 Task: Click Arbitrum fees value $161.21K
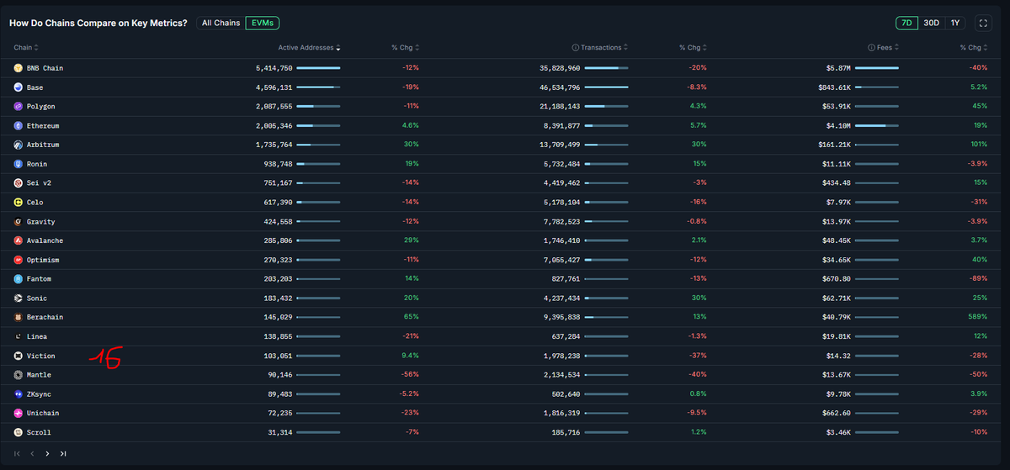point(836,145)
